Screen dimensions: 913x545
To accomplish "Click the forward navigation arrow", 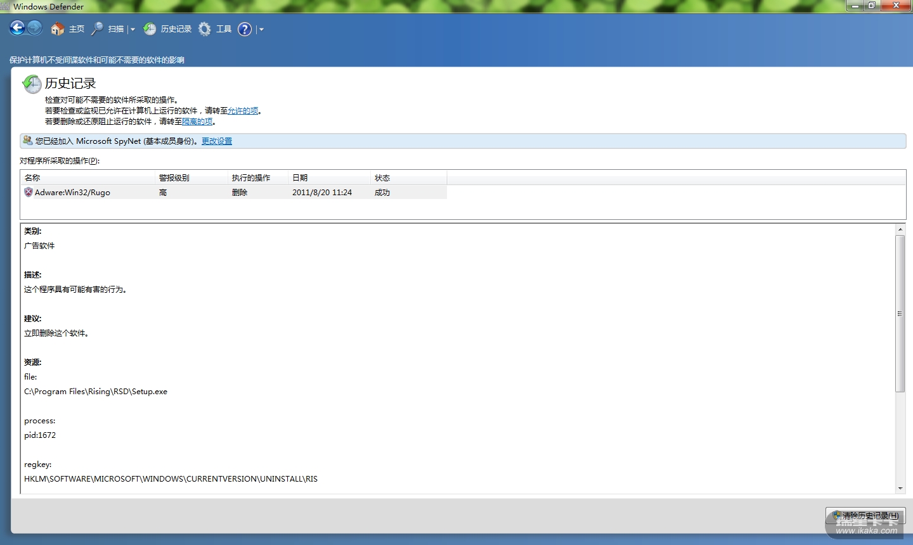I will coord(35,28).
